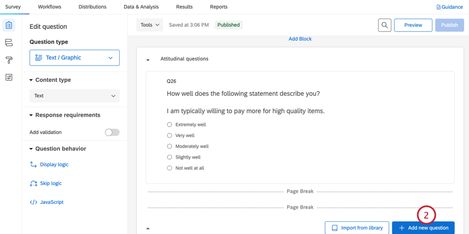Click the Preview button
This screenshot has width=469, height=234.
point(413,25)
